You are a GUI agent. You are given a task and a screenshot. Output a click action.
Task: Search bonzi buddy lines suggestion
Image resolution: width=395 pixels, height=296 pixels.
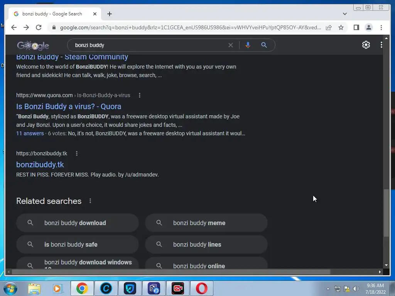[206, 244]
